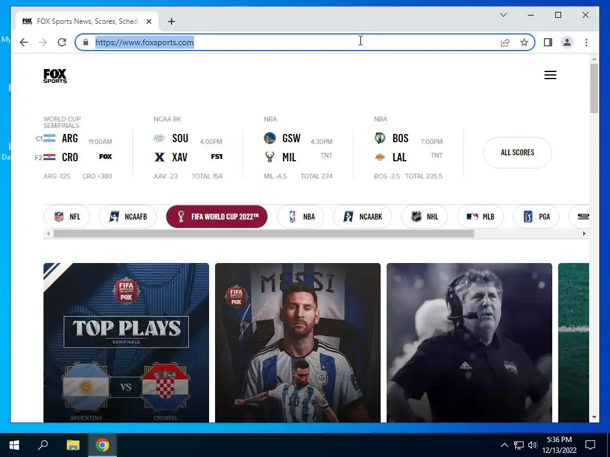The height and width of the screenshot is (457, 610).
Task: Click the horizontal league scrollbar thumb
Action: [264, 233]
